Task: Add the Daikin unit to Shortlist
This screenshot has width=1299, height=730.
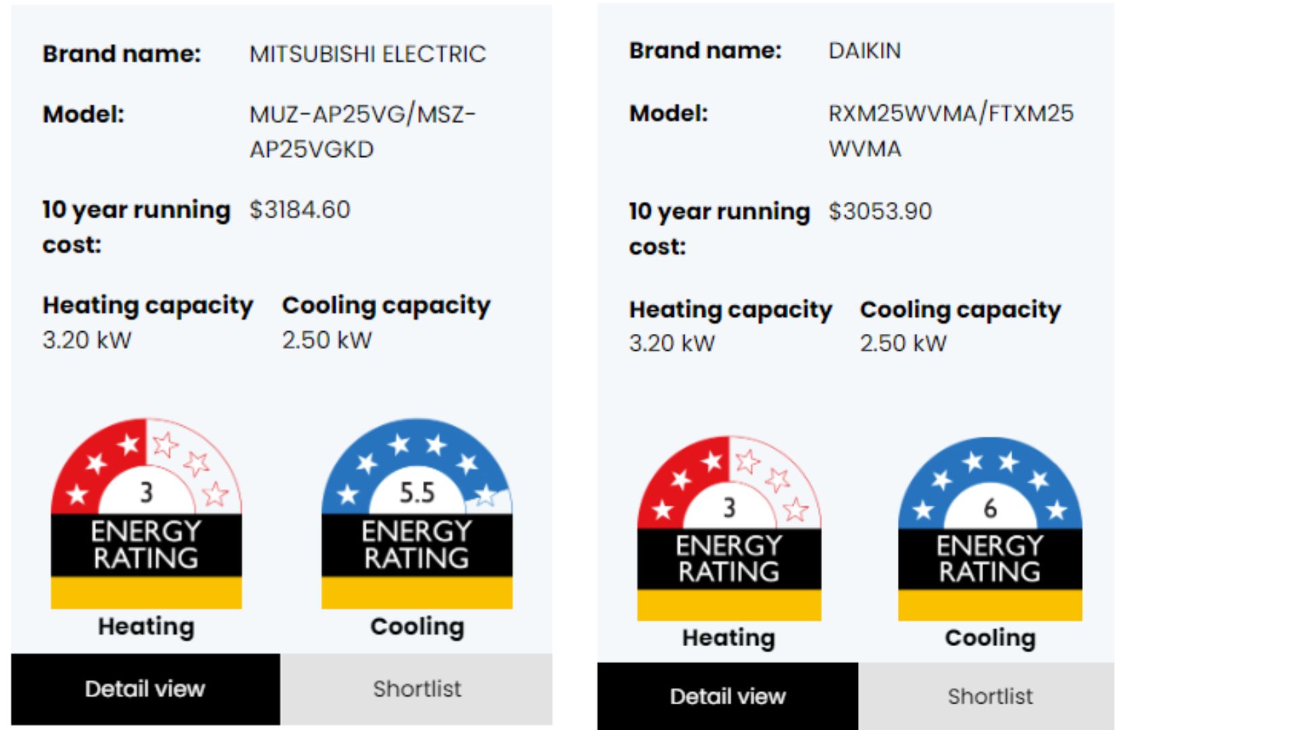Action: point(990,696)
